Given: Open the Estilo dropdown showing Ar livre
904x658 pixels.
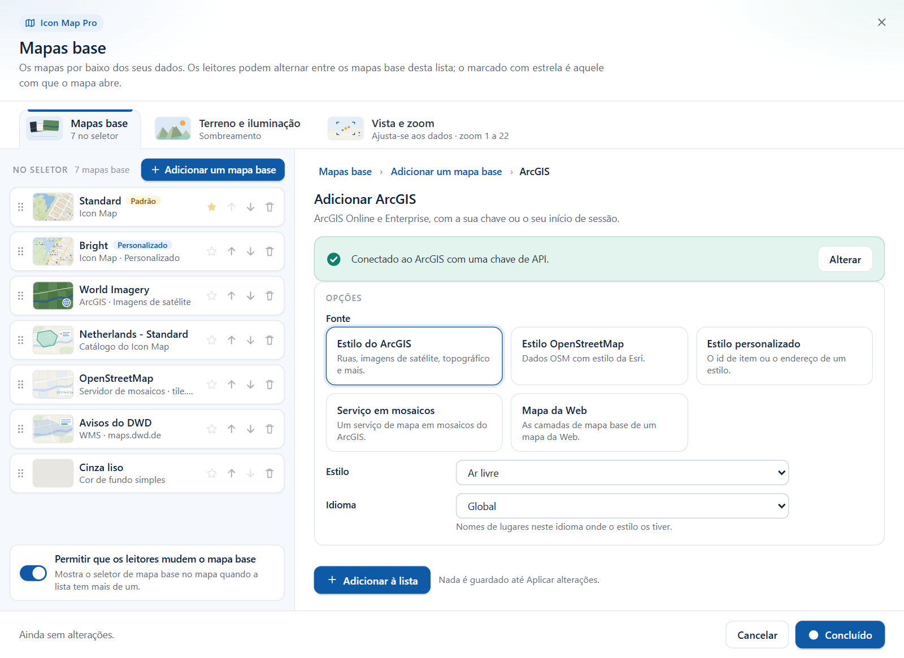Looking at the screenshot, I should click(622, 473).
